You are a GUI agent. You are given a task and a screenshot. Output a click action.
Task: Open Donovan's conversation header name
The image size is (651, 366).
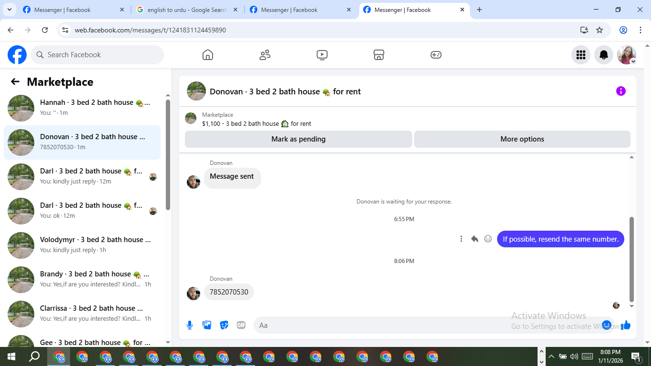[285, 91]
